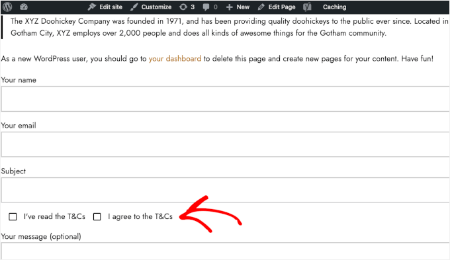The image size is (450, 260).
Task: Open the site dashboard gauge icon
Action: (24, 7)
